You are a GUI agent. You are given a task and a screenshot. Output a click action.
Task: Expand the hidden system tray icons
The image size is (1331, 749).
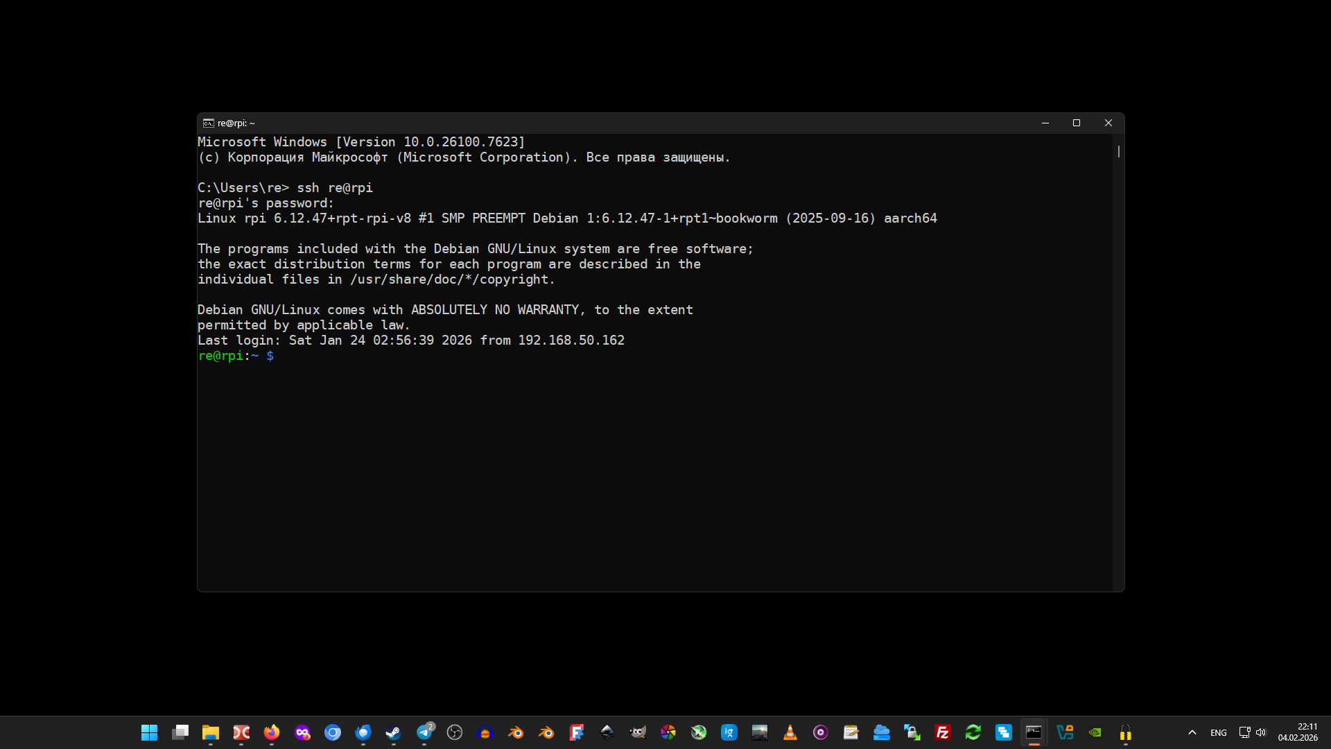coord(1192,732)
